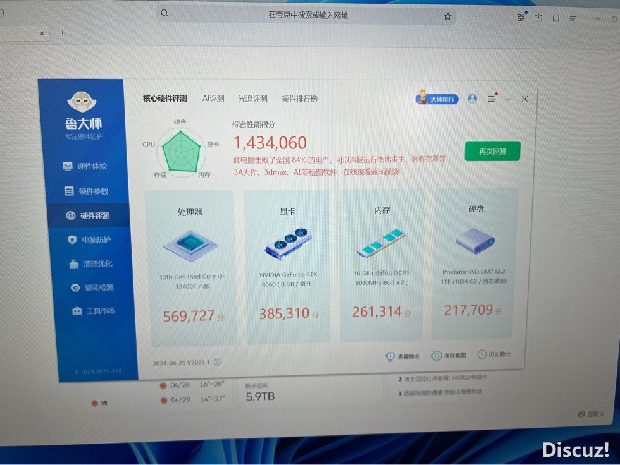The height and width of the screenshot is (465, 620).
Task: Click the help icon beside version date
Action: pos(217,362)
